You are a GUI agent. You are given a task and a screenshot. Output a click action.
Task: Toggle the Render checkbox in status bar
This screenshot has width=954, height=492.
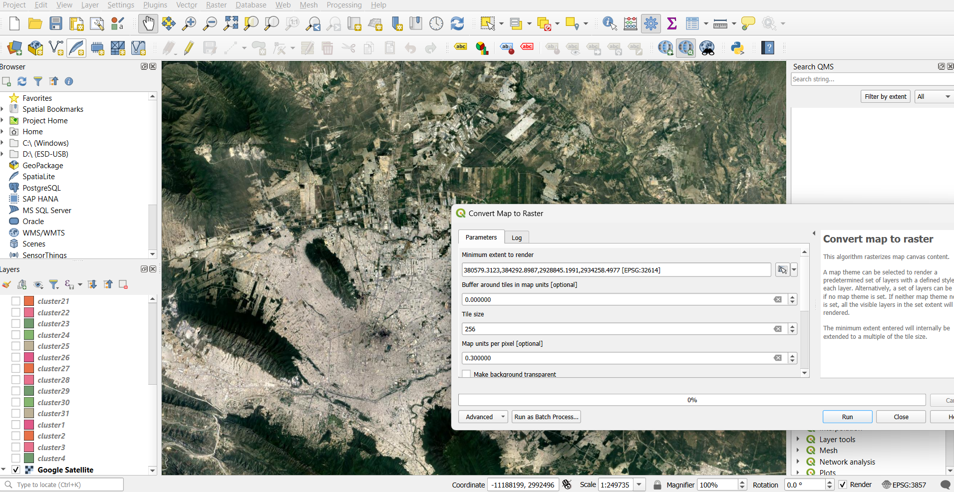pos(843,485)
